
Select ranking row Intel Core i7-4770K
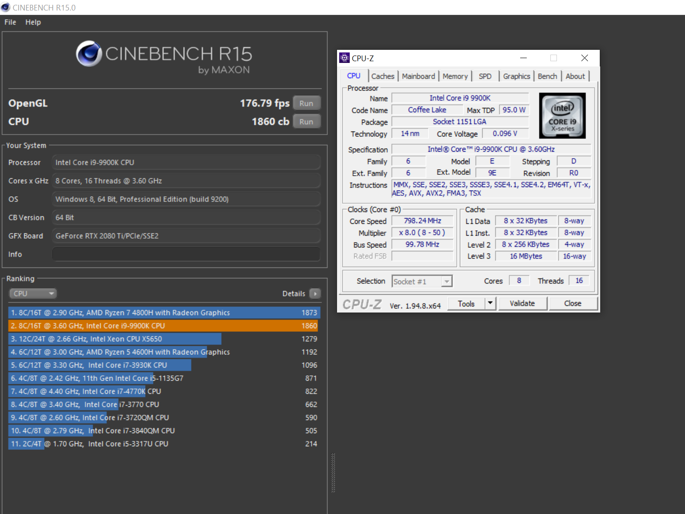tap(164, 391)
